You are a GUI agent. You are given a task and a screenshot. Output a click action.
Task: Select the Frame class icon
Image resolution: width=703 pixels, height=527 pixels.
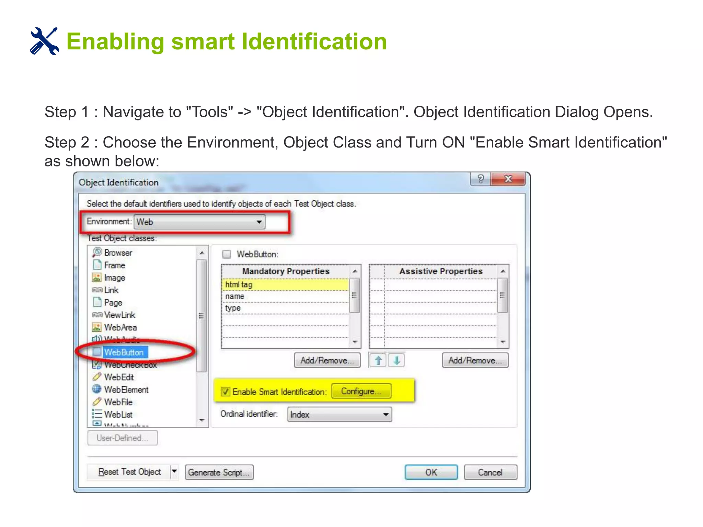pyautogui.click(x=97, y=265)
